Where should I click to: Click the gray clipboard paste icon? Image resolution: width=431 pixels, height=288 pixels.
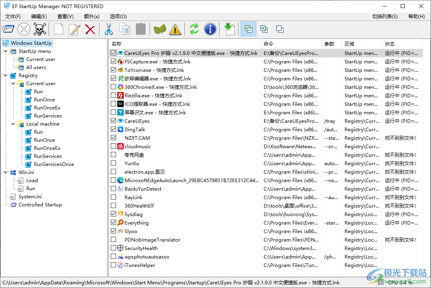141,29
